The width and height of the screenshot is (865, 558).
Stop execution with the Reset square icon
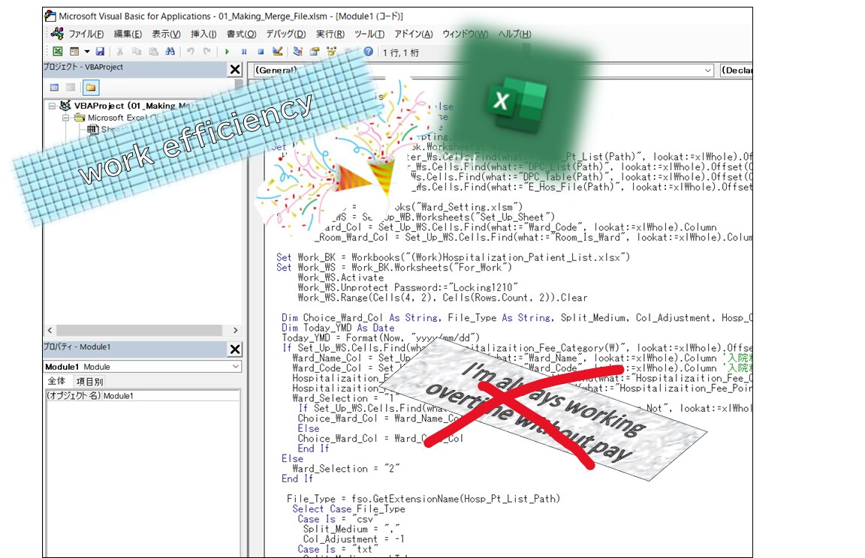261,51
